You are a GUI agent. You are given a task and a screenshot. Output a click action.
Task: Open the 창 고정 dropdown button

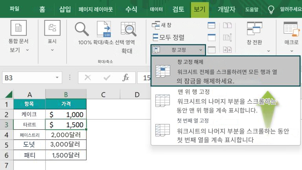coord(178,50)
